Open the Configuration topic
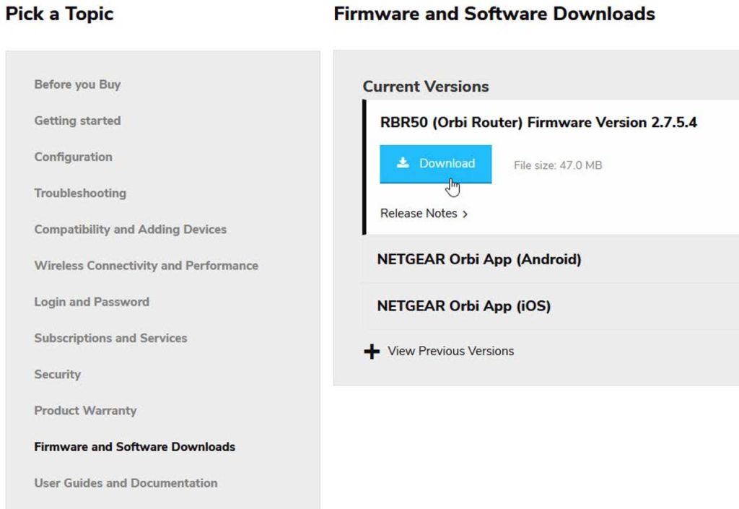The image size is (739, 509). coord(73,157)
